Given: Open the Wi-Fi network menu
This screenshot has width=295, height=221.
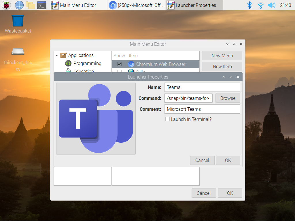Looking at the screenshot, I should (260, 5).
